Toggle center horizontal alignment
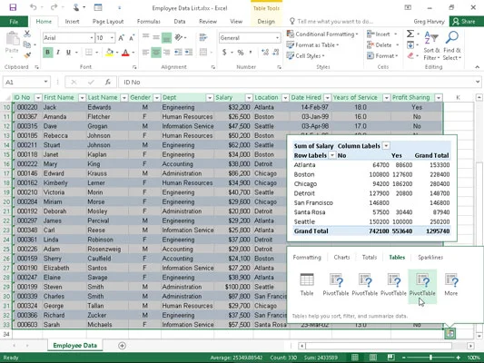 click(156, 53)
